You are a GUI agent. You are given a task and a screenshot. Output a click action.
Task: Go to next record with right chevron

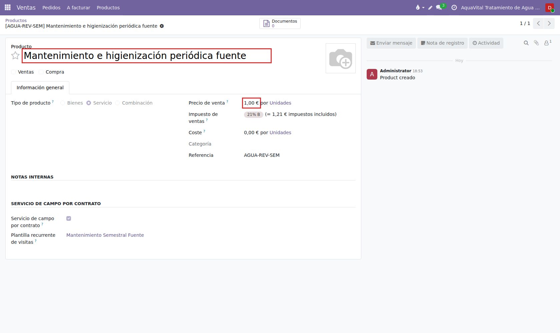[549, 23]
